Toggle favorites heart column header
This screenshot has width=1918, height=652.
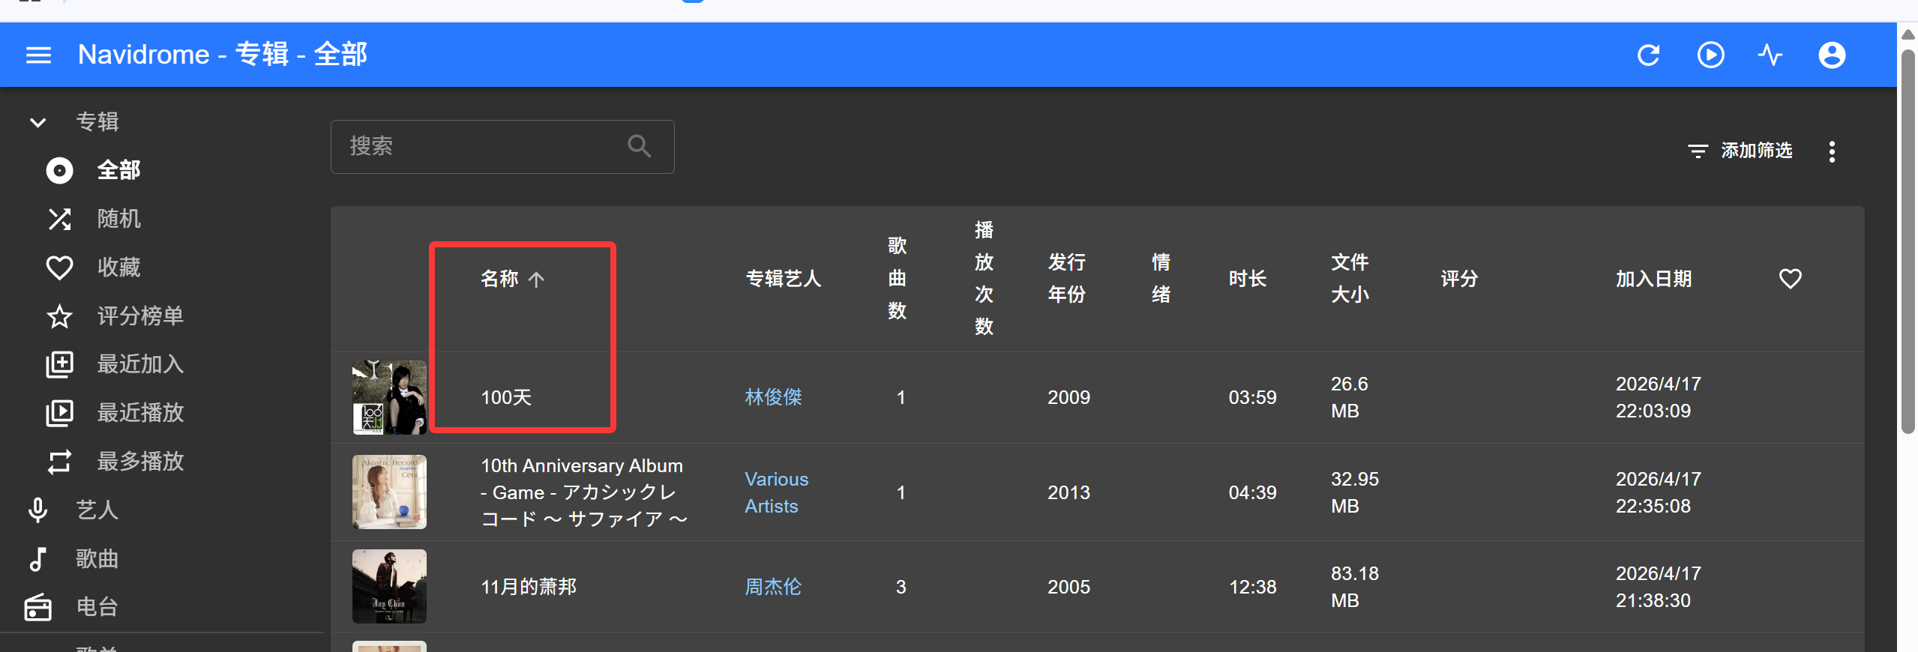(x=1790, y=279)
